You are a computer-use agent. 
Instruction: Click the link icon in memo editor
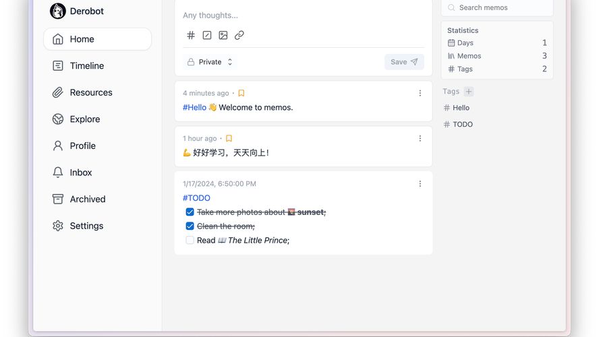[239, 35]
